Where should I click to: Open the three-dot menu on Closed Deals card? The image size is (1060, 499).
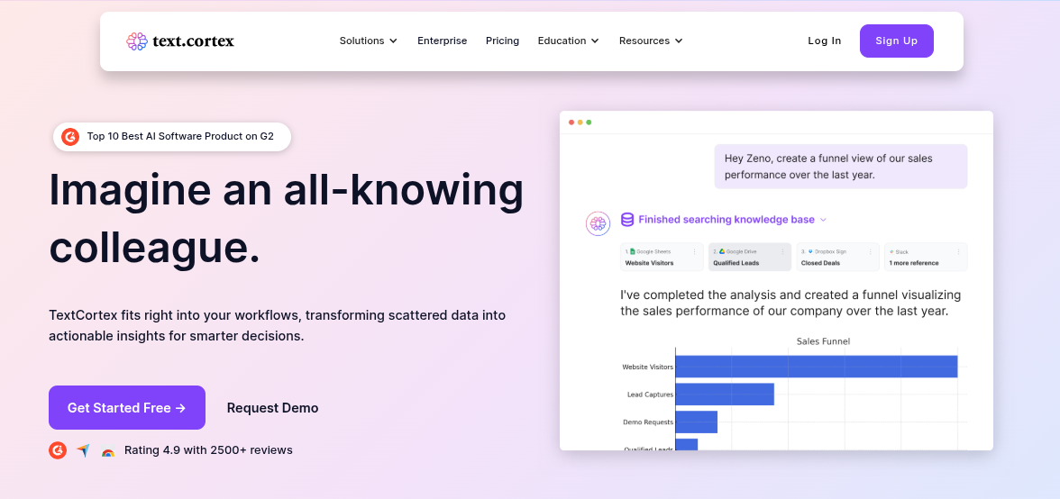point(871,252)
